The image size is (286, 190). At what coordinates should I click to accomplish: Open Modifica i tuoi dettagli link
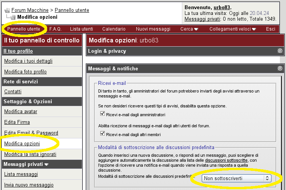tap(28, 61)
